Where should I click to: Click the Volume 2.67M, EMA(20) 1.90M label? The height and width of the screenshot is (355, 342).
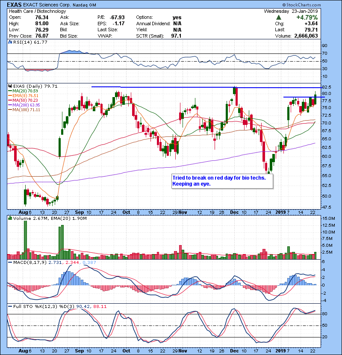pyautogui.click(x=50, y=218)
